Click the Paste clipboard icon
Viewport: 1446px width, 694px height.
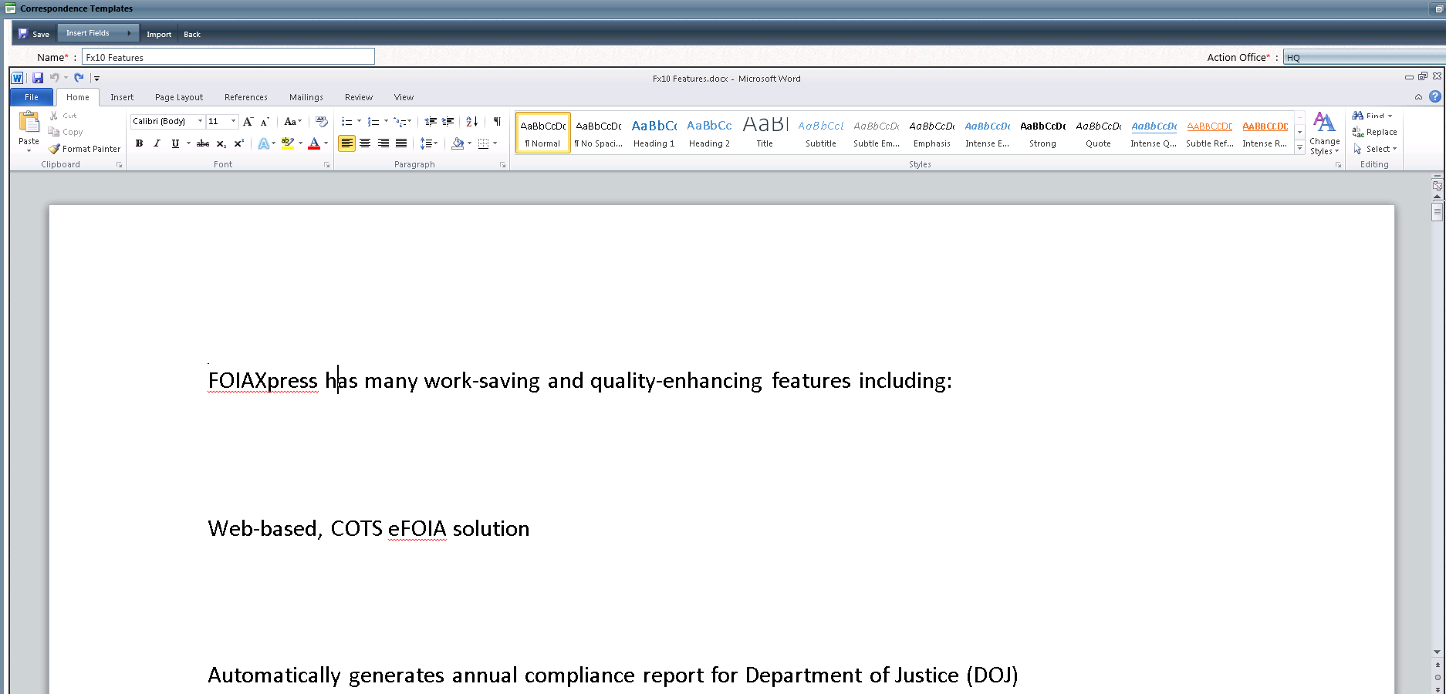(x=29, y=122)
